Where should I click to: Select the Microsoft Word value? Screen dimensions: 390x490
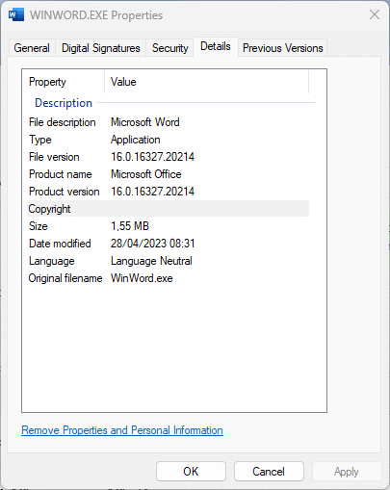click(145, 122)
